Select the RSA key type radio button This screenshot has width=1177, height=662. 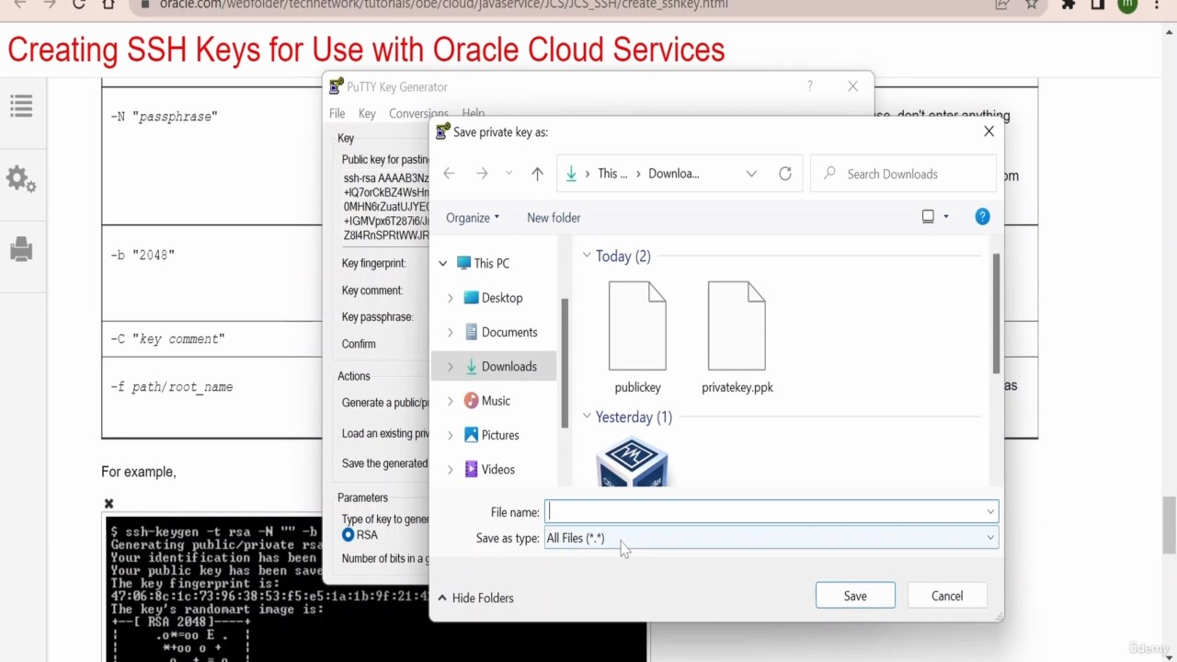pos(349,535)
